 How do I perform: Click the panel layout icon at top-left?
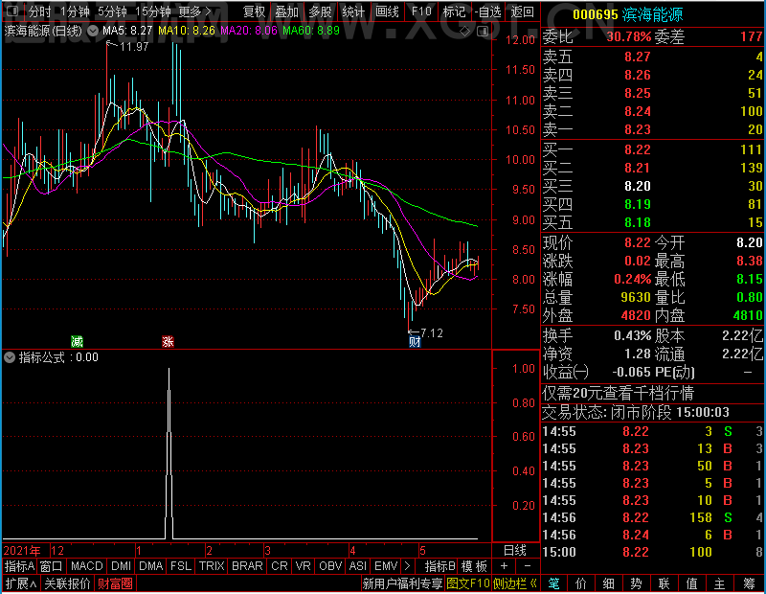[x=12, y=11]
